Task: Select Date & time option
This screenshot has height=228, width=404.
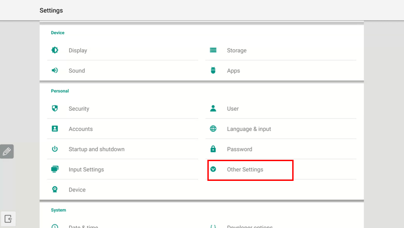Action: pos(83,226)
